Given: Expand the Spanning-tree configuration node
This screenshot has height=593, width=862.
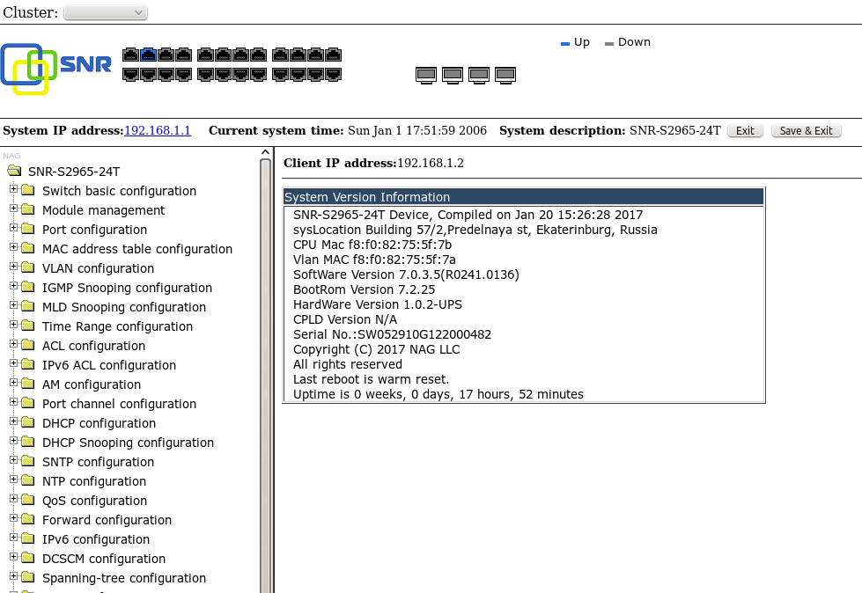Looking at the screenshot, I should 13,577.
